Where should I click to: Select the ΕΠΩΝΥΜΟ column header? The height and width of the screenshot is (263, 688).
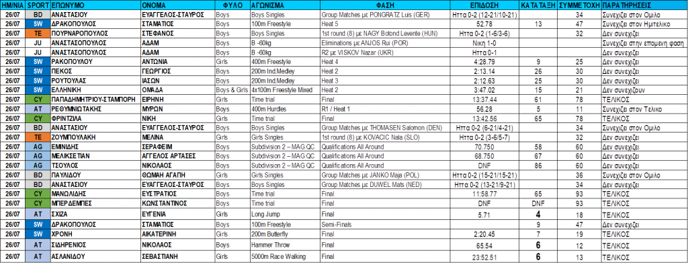point(95,6)
